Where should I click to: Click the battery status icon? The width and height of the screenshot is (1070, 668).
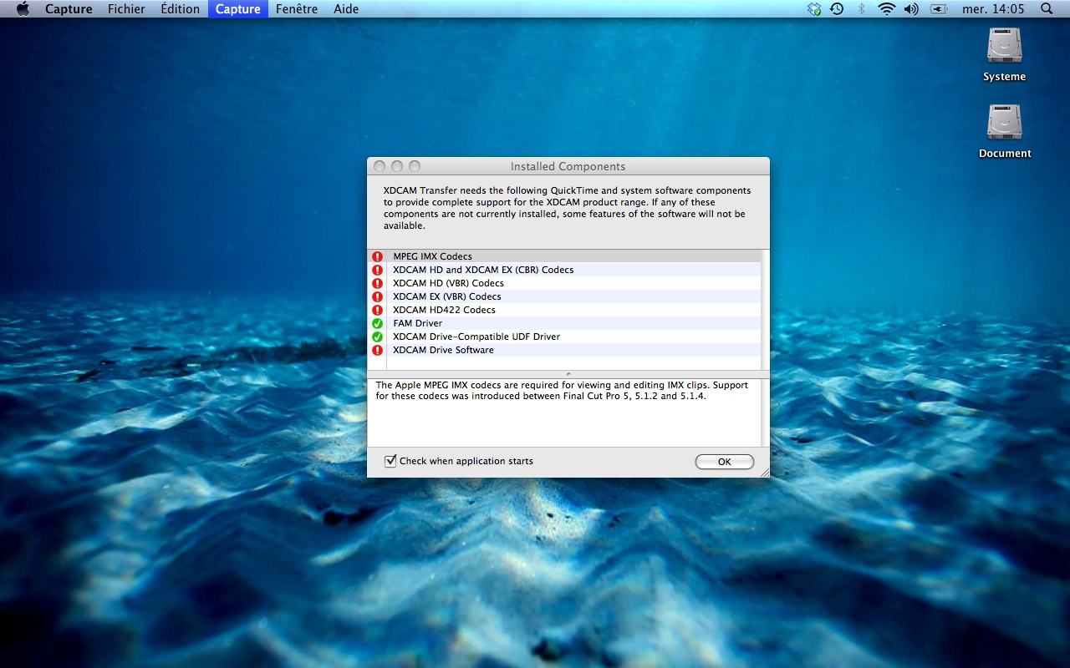pyautogui.click(x=939, y=9)
